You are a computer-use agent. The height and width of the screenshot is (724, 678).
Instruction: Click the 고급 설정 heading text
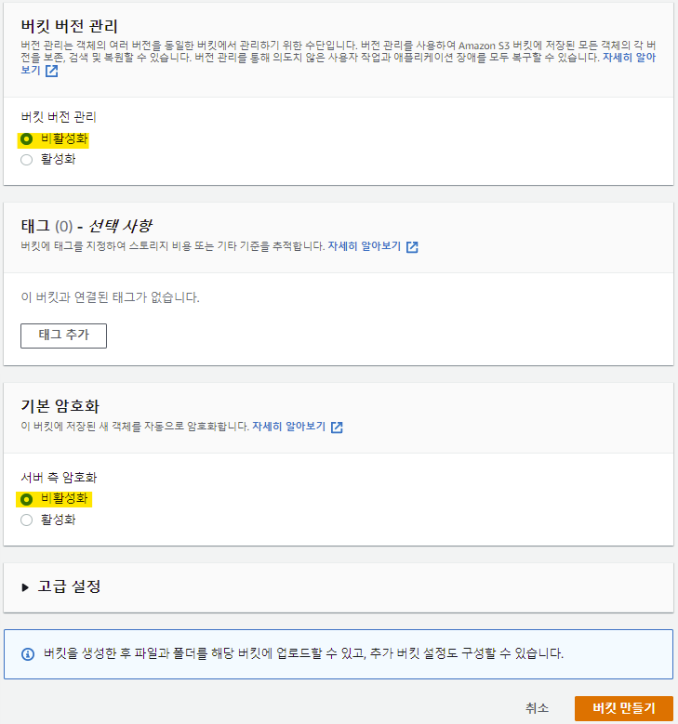pyautogui.click(x=69, y=586)
